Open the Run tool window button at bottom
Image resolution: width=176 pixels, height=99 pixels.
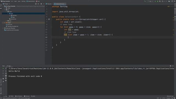[5, 96]
